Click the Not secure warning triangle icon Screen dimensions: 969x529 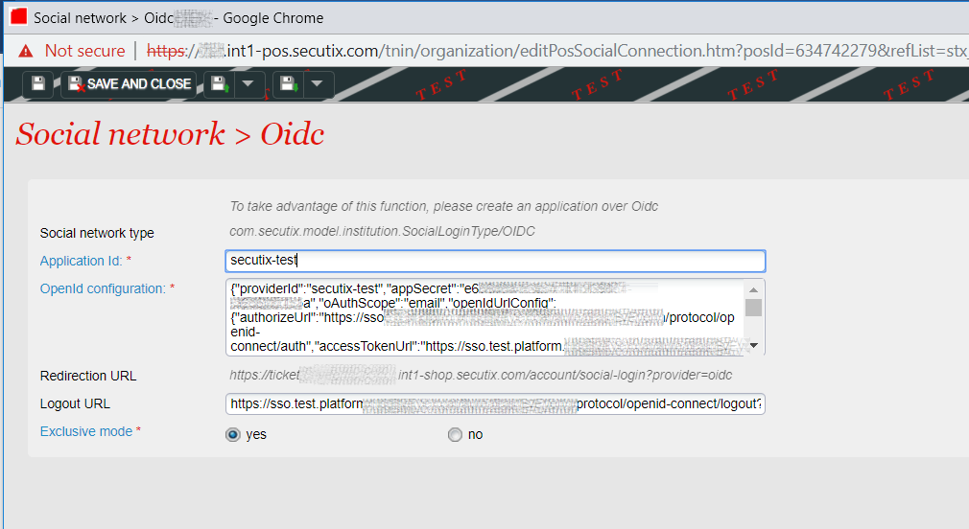(25, 51)
